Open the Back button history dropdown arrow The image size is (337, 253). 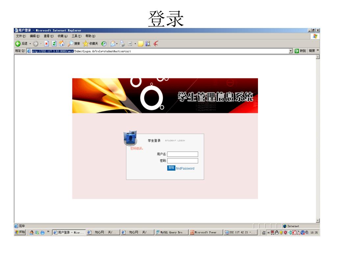30,44
